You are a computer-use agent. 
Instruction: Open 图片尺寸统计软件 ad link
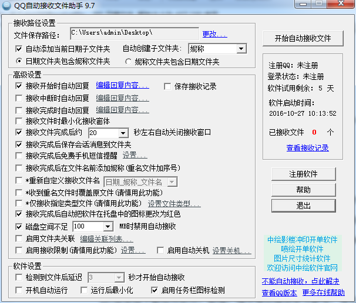[x=302, y=258]
